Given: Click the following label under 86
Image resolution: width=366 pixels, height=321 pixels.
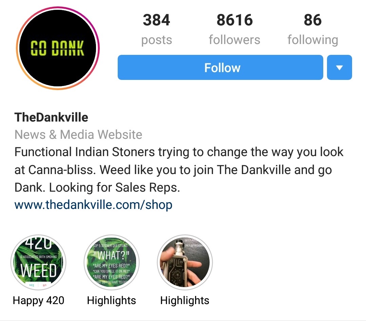Looking at the screenshot, I should 313,40.
